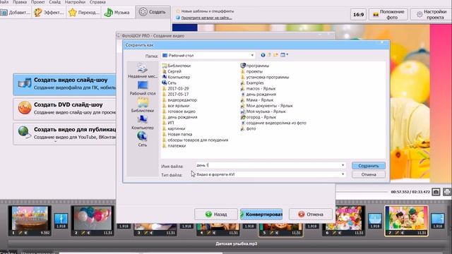The width and height of the screenshot is (452, 254).
Task: Select the Сергей user folder in file list
Action: [172, 71]
